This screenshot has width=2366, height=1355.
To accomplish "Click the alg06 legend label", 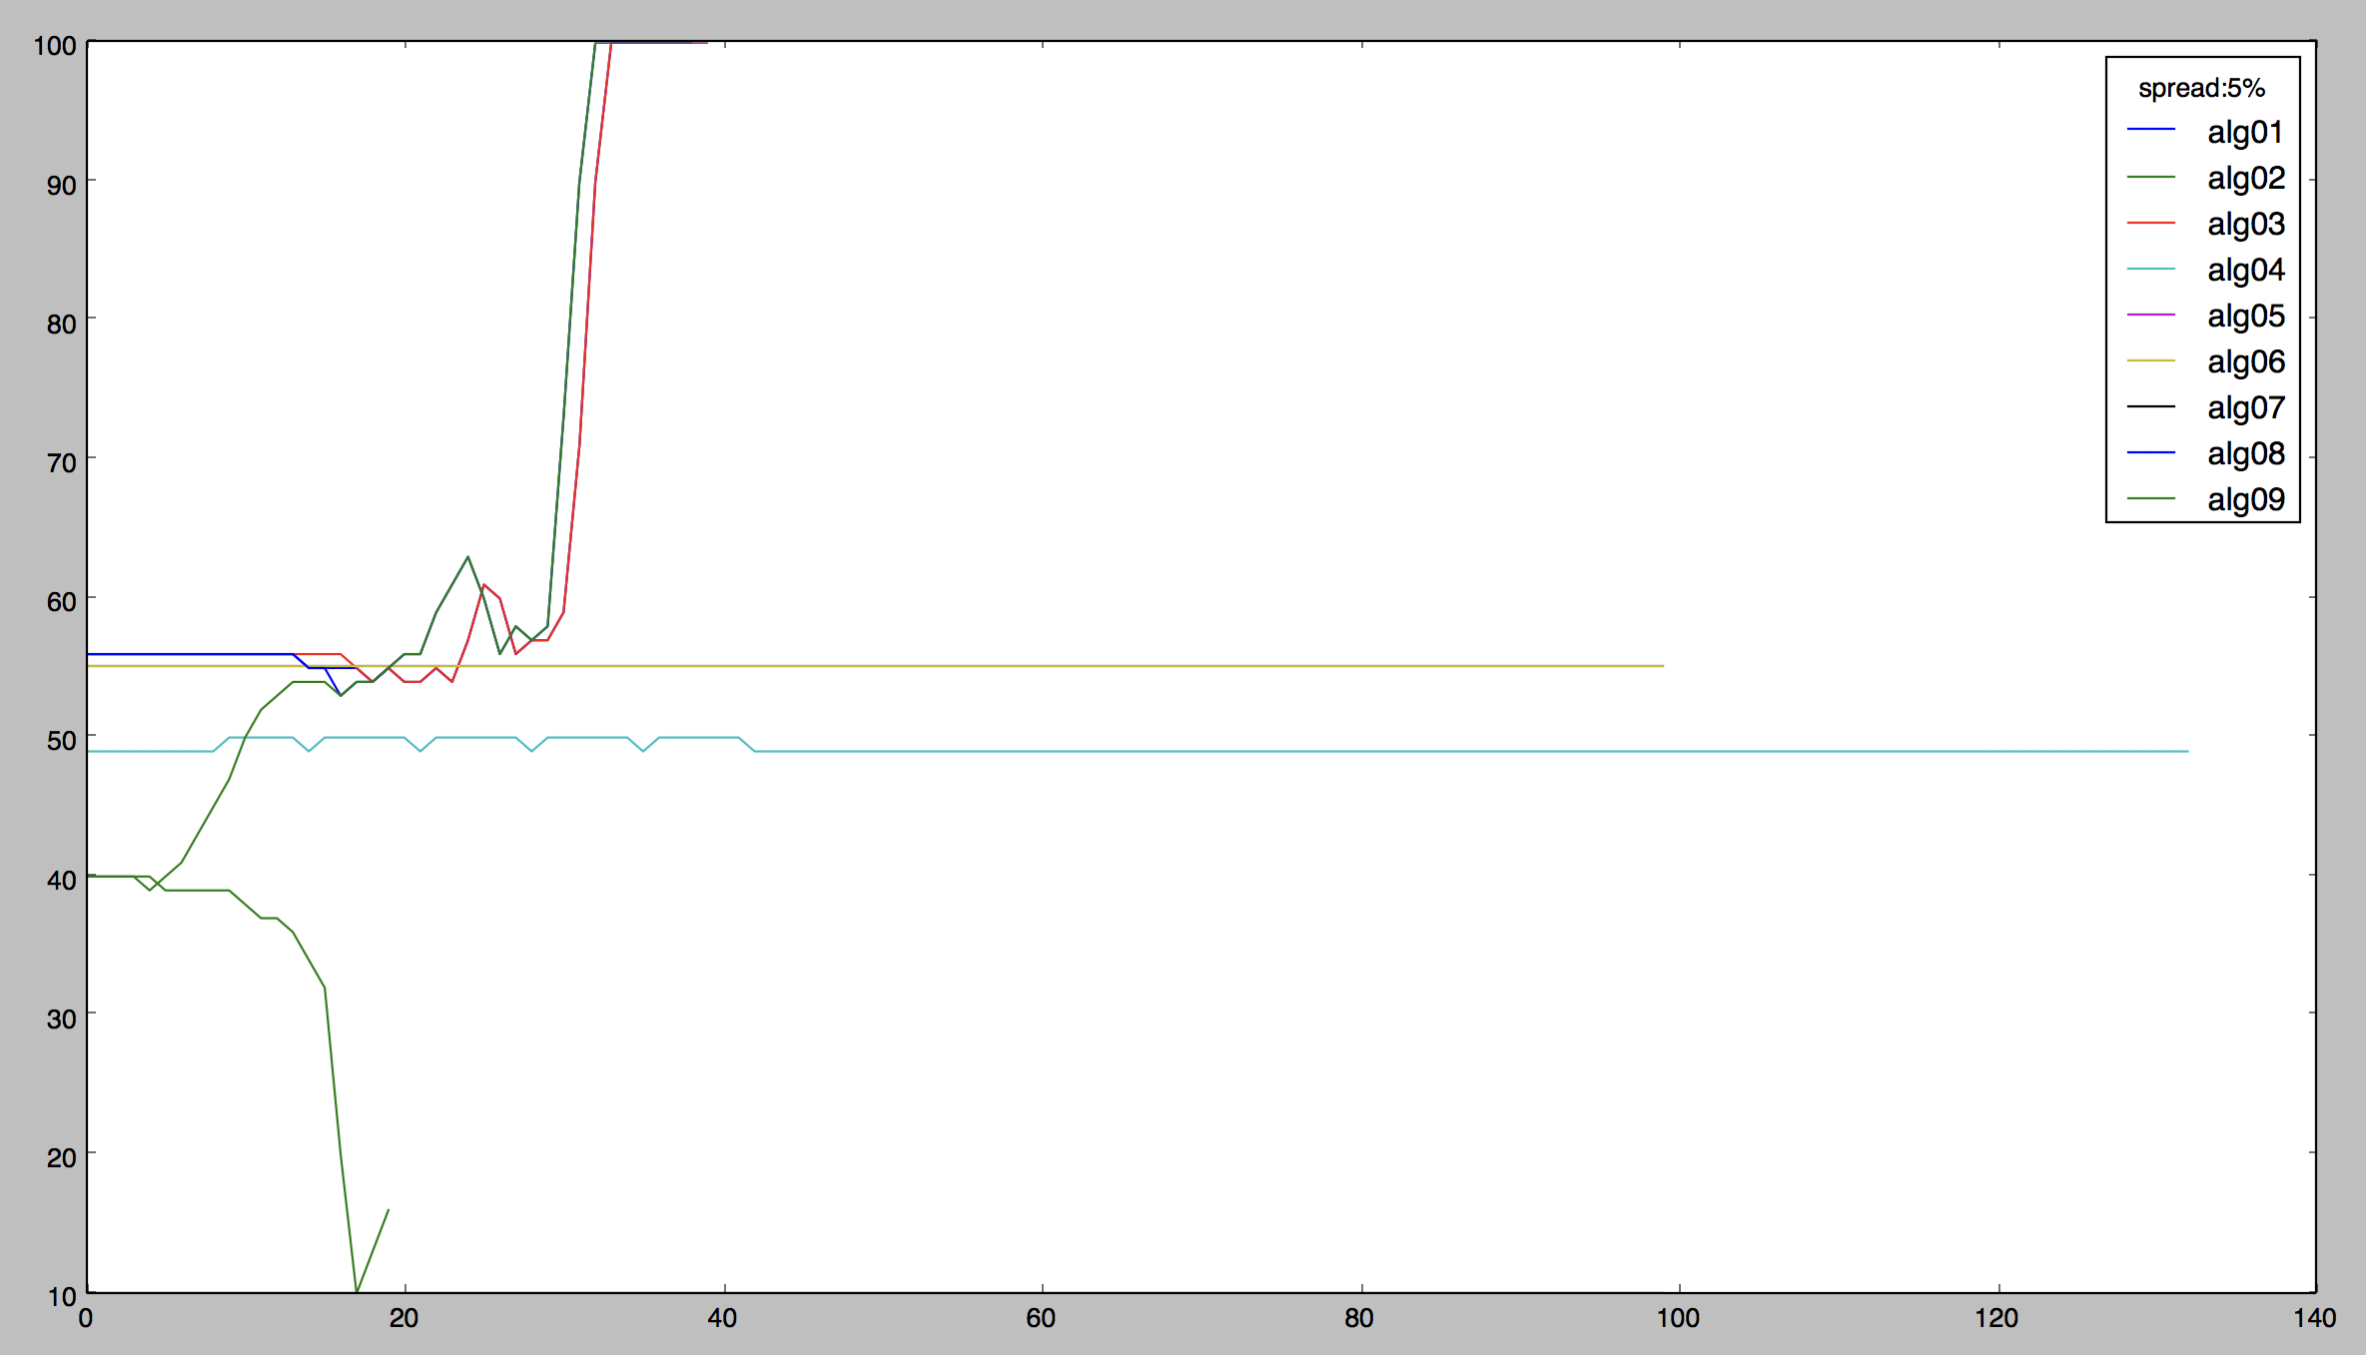I will click(2245, 361).
